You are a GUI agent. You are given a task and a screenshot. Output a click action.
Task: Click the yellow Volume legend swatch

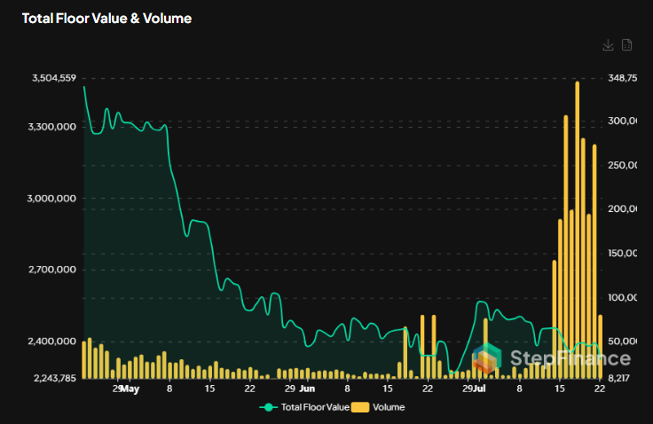point(358,407)
